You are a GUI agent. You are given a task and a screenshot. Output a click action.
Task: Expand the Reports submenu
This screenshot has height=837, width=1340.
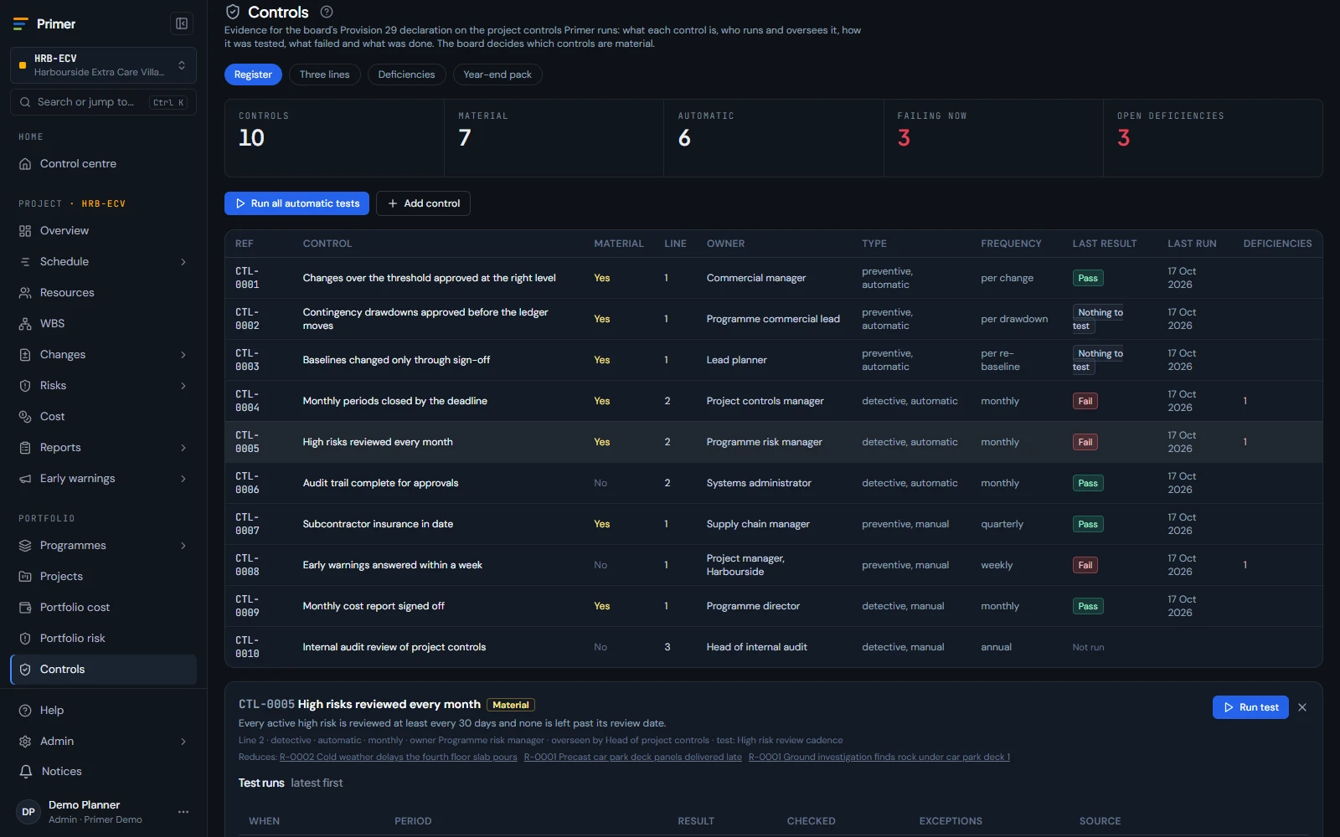[x=183, y=448]
